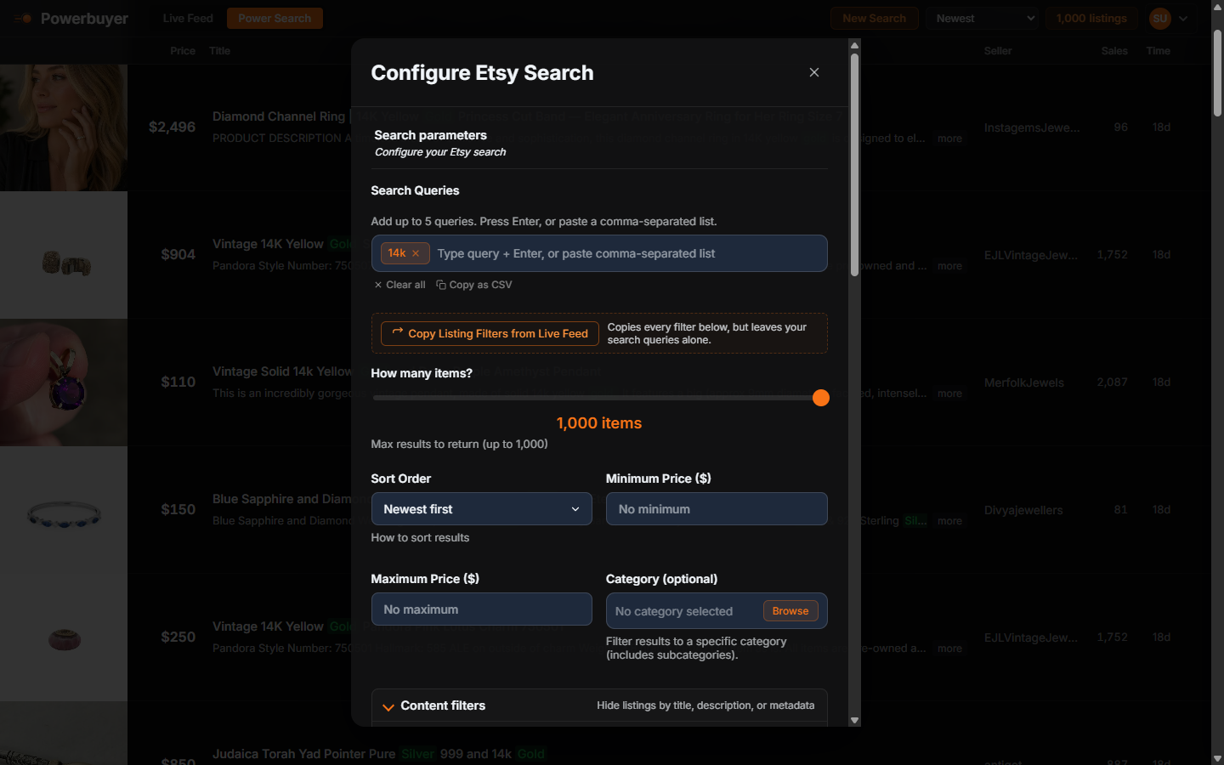Click the Time column header
This screenshot has height=765, width=1224.
tap(1158, 51)
